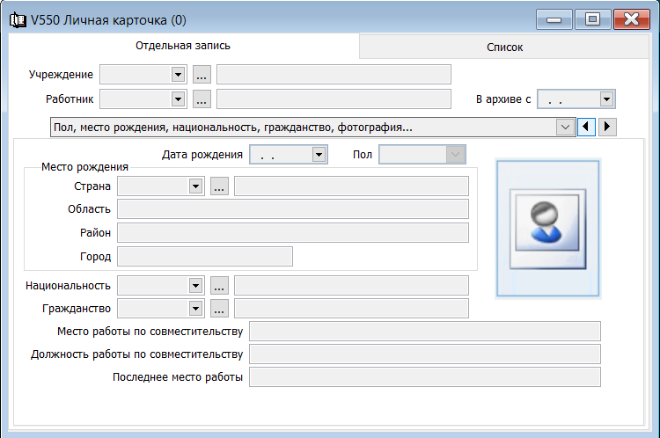Open the Дата рождения date picker dropdown
Viewport: 660px width, 438px height.
point(318,155)
